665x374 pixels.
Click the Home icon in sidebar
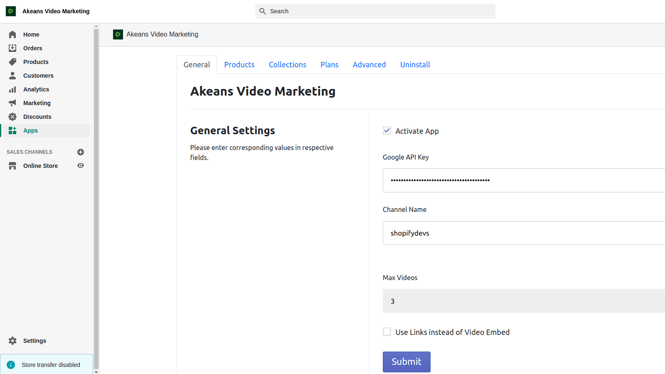click(x=12, y=34)
